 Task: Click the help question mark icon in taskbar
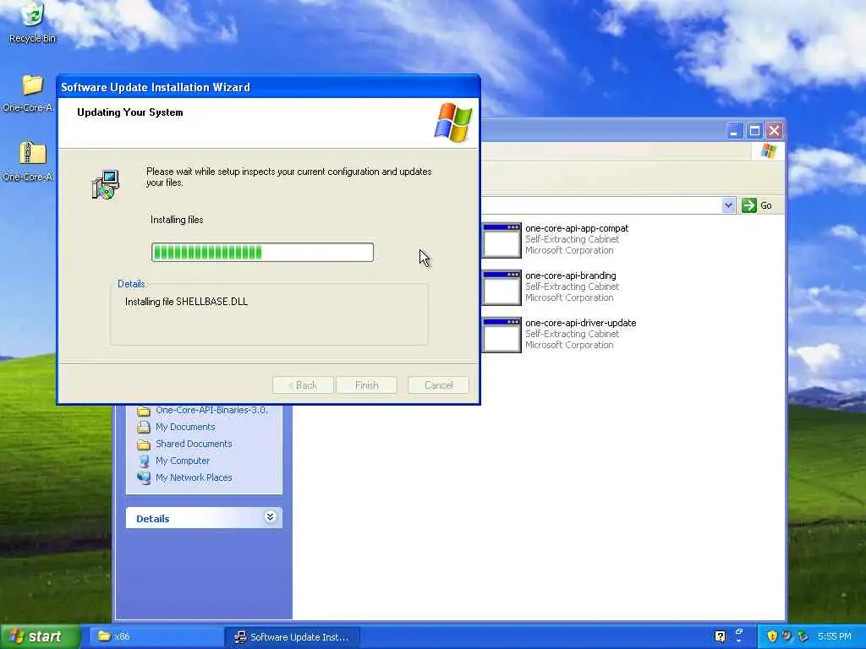(x=720, y=636)
